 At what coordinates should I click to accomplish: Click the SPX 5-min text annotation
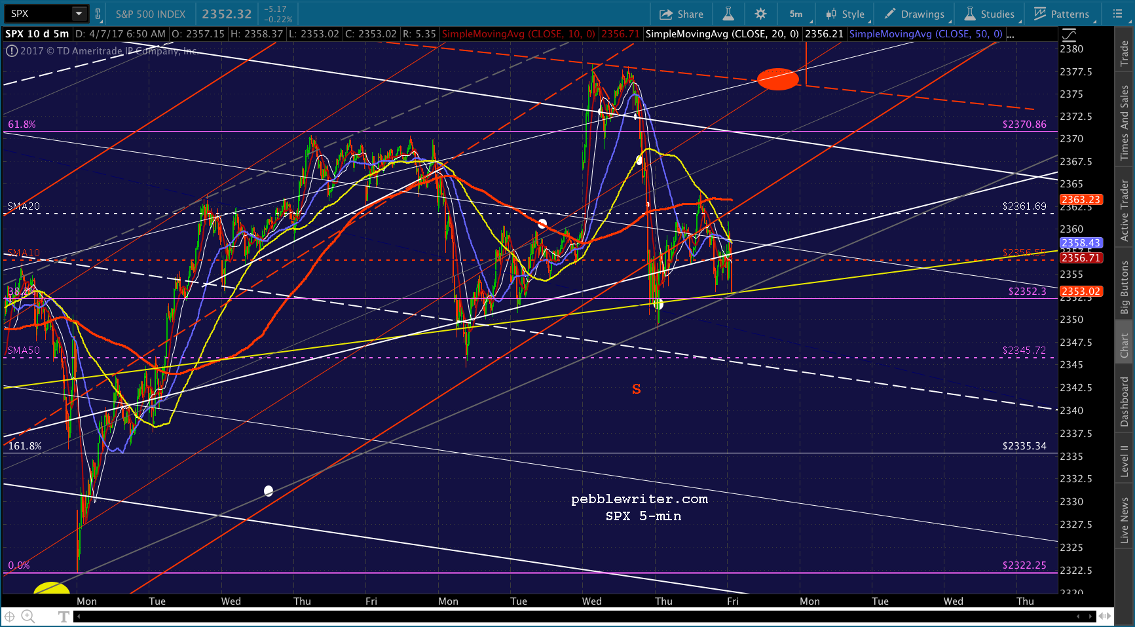pyautogui.click(x=643, y=516)
